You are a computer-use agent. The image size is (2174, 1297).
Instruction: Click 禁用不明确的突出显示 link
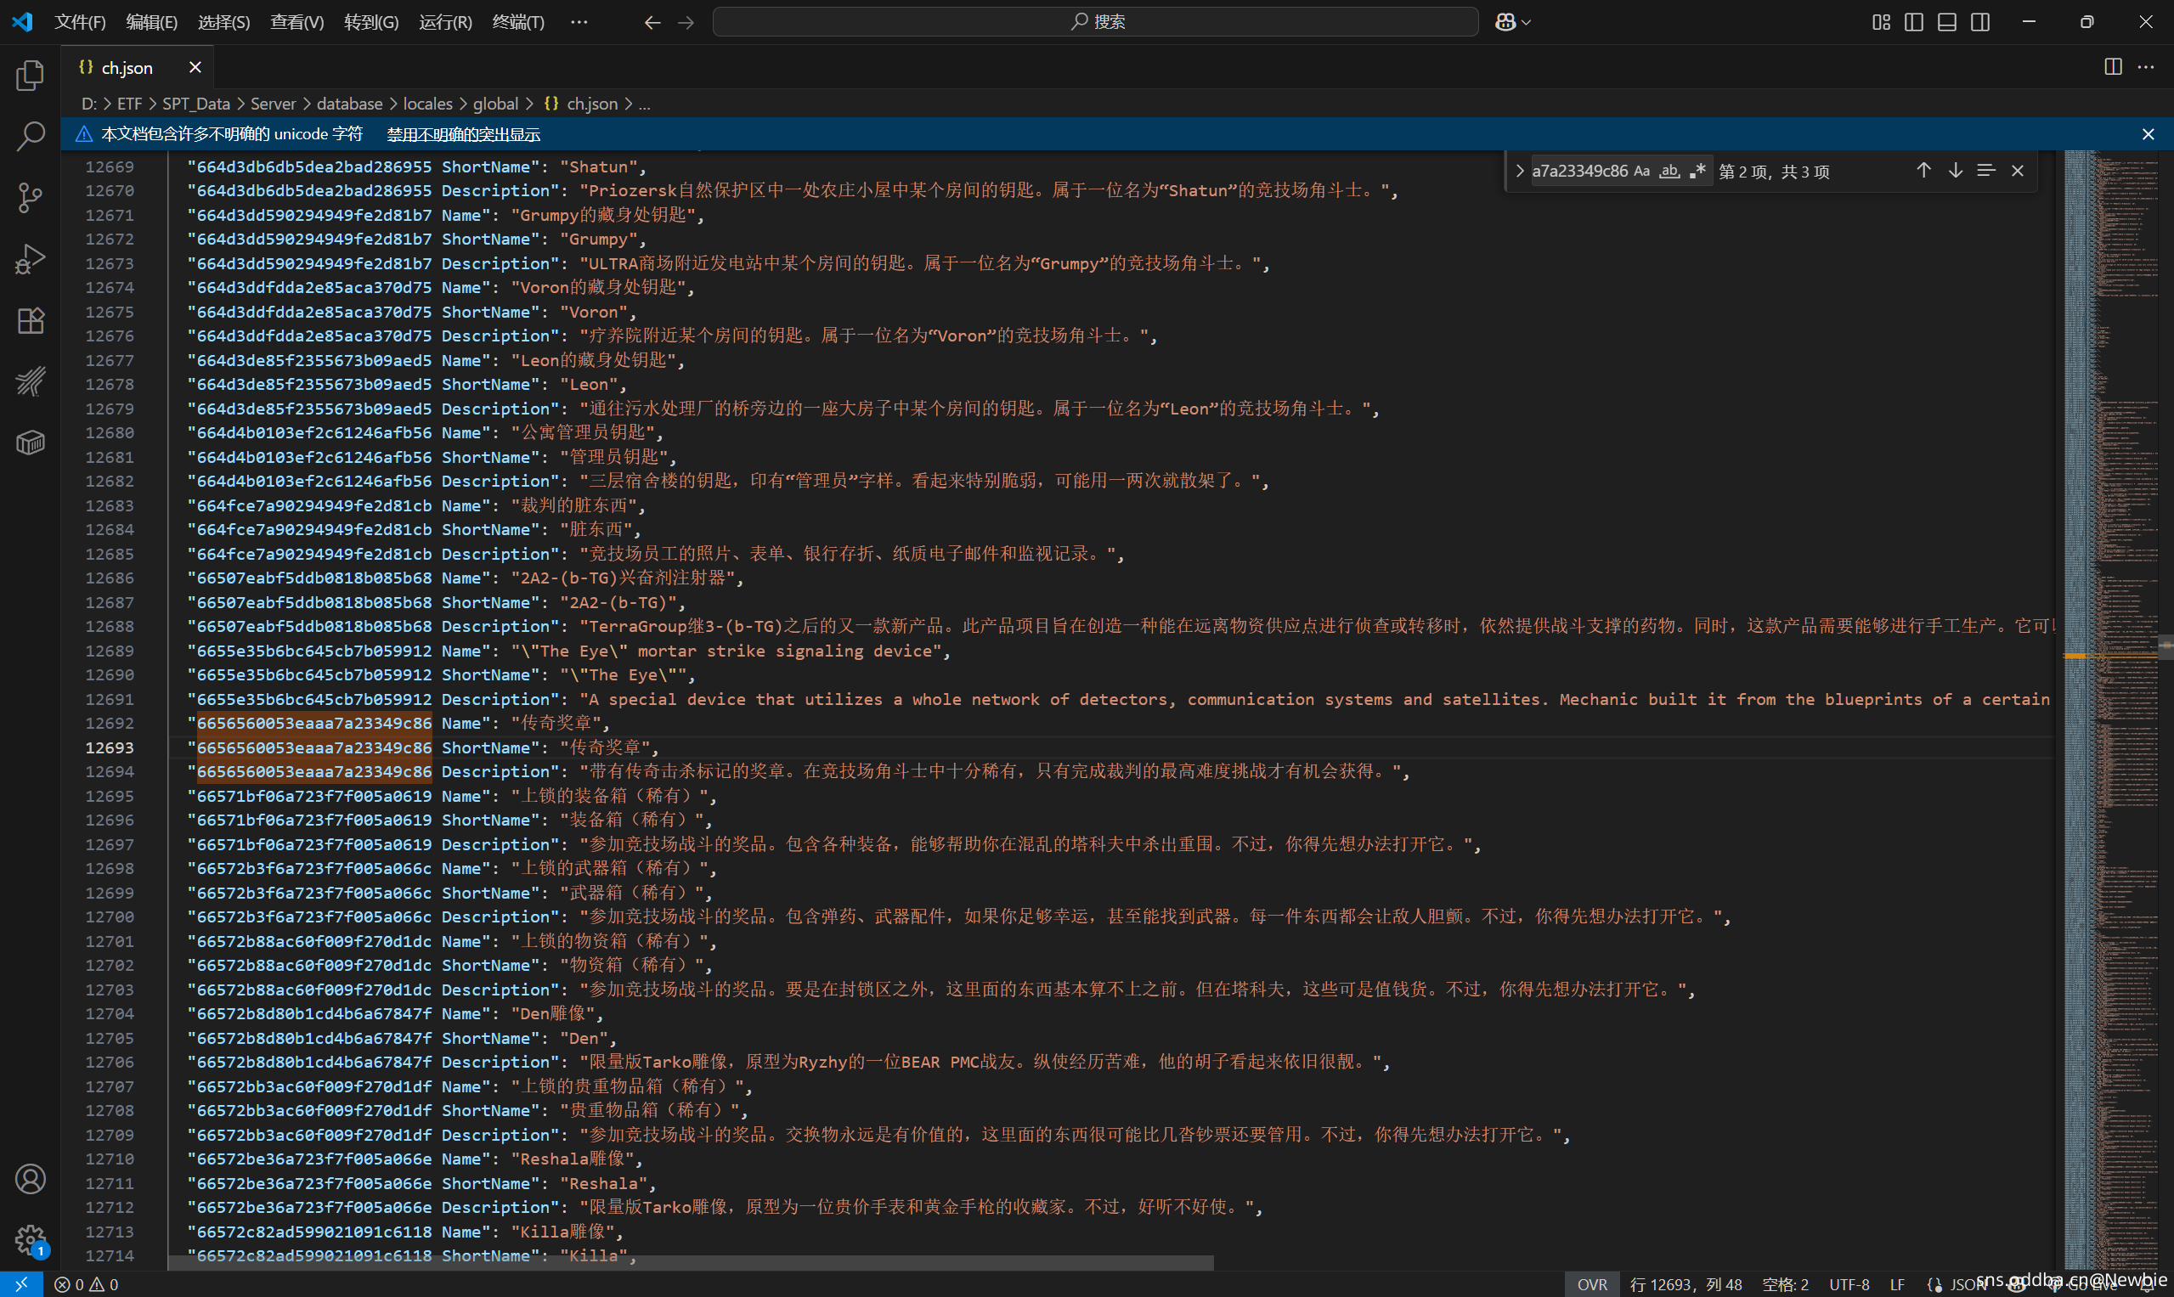(463, 133)
